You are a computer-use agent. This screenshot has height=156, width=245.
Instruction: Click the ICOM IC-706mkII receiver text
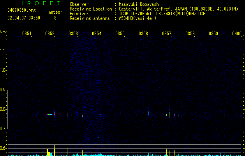click(162, 14)
